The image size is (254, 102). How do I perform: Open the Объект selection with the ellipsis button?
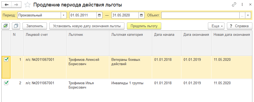242,15
